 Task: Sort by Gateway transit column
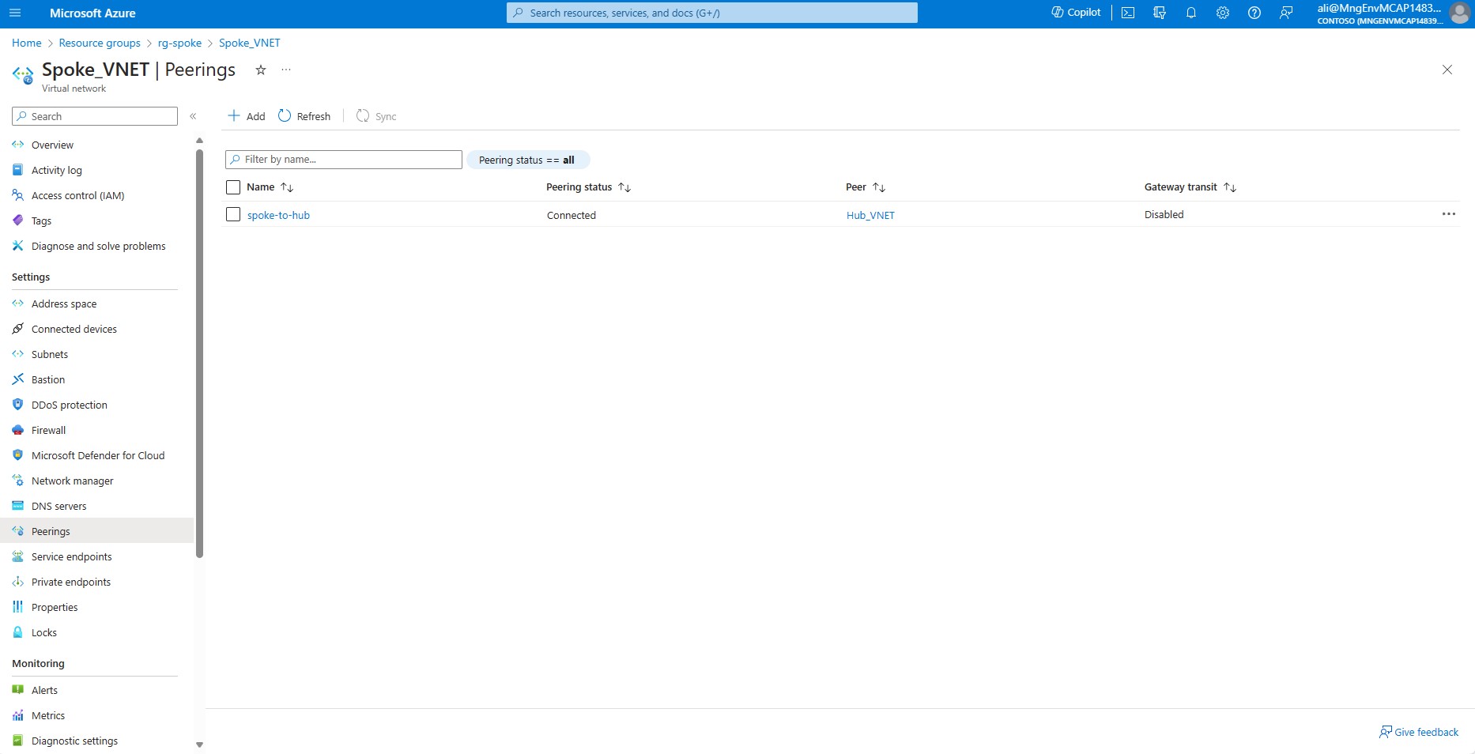tap(1190, 187)
